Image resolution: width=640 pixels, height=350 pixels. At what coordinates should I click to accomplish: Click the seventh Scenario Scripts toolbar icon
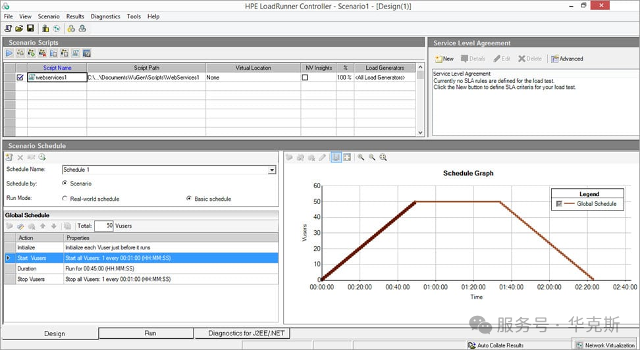click(76, 53)
